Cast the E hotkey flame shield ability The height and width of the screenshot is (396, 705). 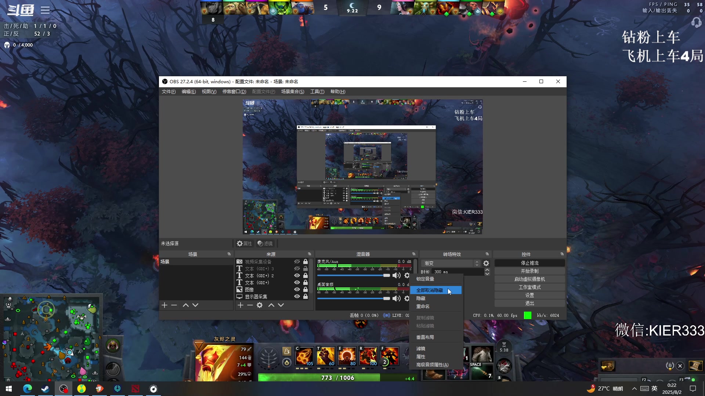pos(347,356)
